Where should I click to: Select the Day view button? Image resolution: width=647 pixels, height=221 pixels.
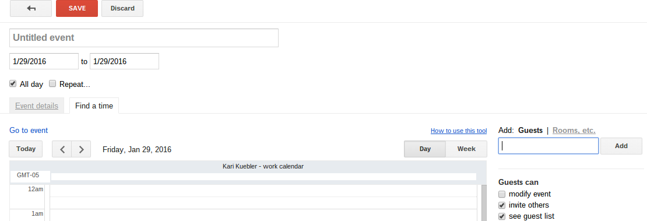coord(425,149)
